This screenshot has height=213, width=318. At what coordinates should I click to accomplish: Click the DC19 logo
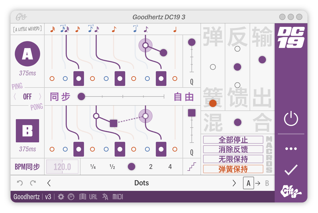pos(291,38)
